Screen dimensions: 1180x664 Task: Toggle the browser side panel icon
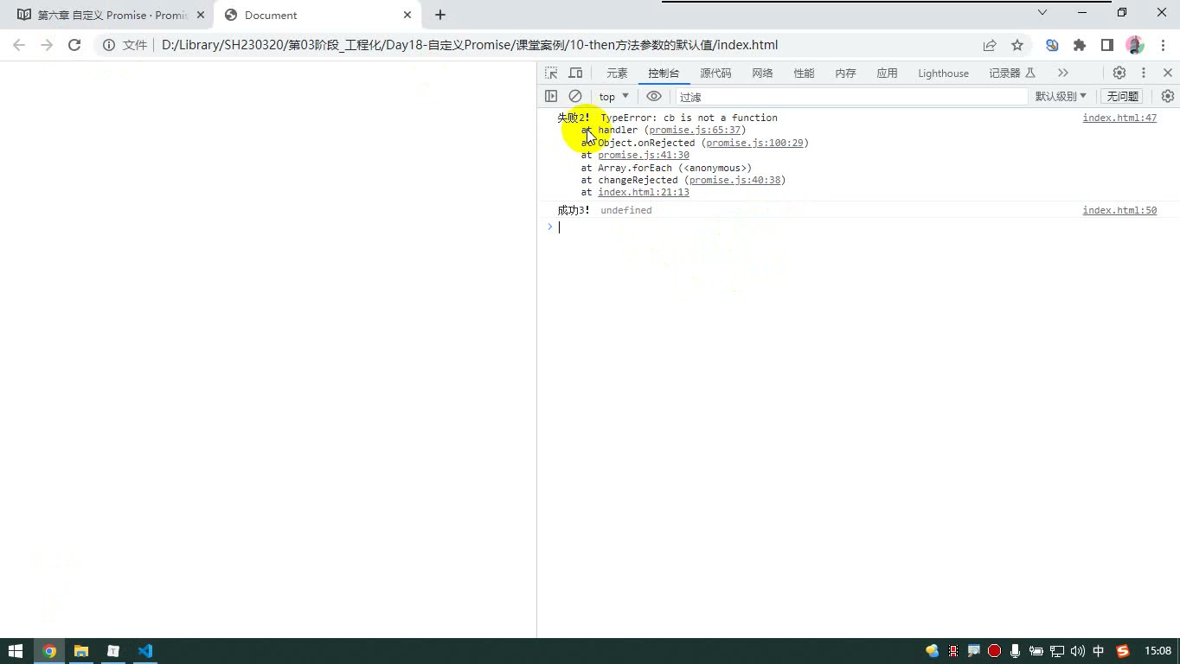click(1106, 45)
